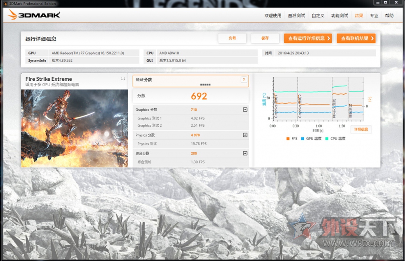The image size is (405, 261).
Task: Open the 欢迎使用 welcome tab
Action: click(273, 15)
